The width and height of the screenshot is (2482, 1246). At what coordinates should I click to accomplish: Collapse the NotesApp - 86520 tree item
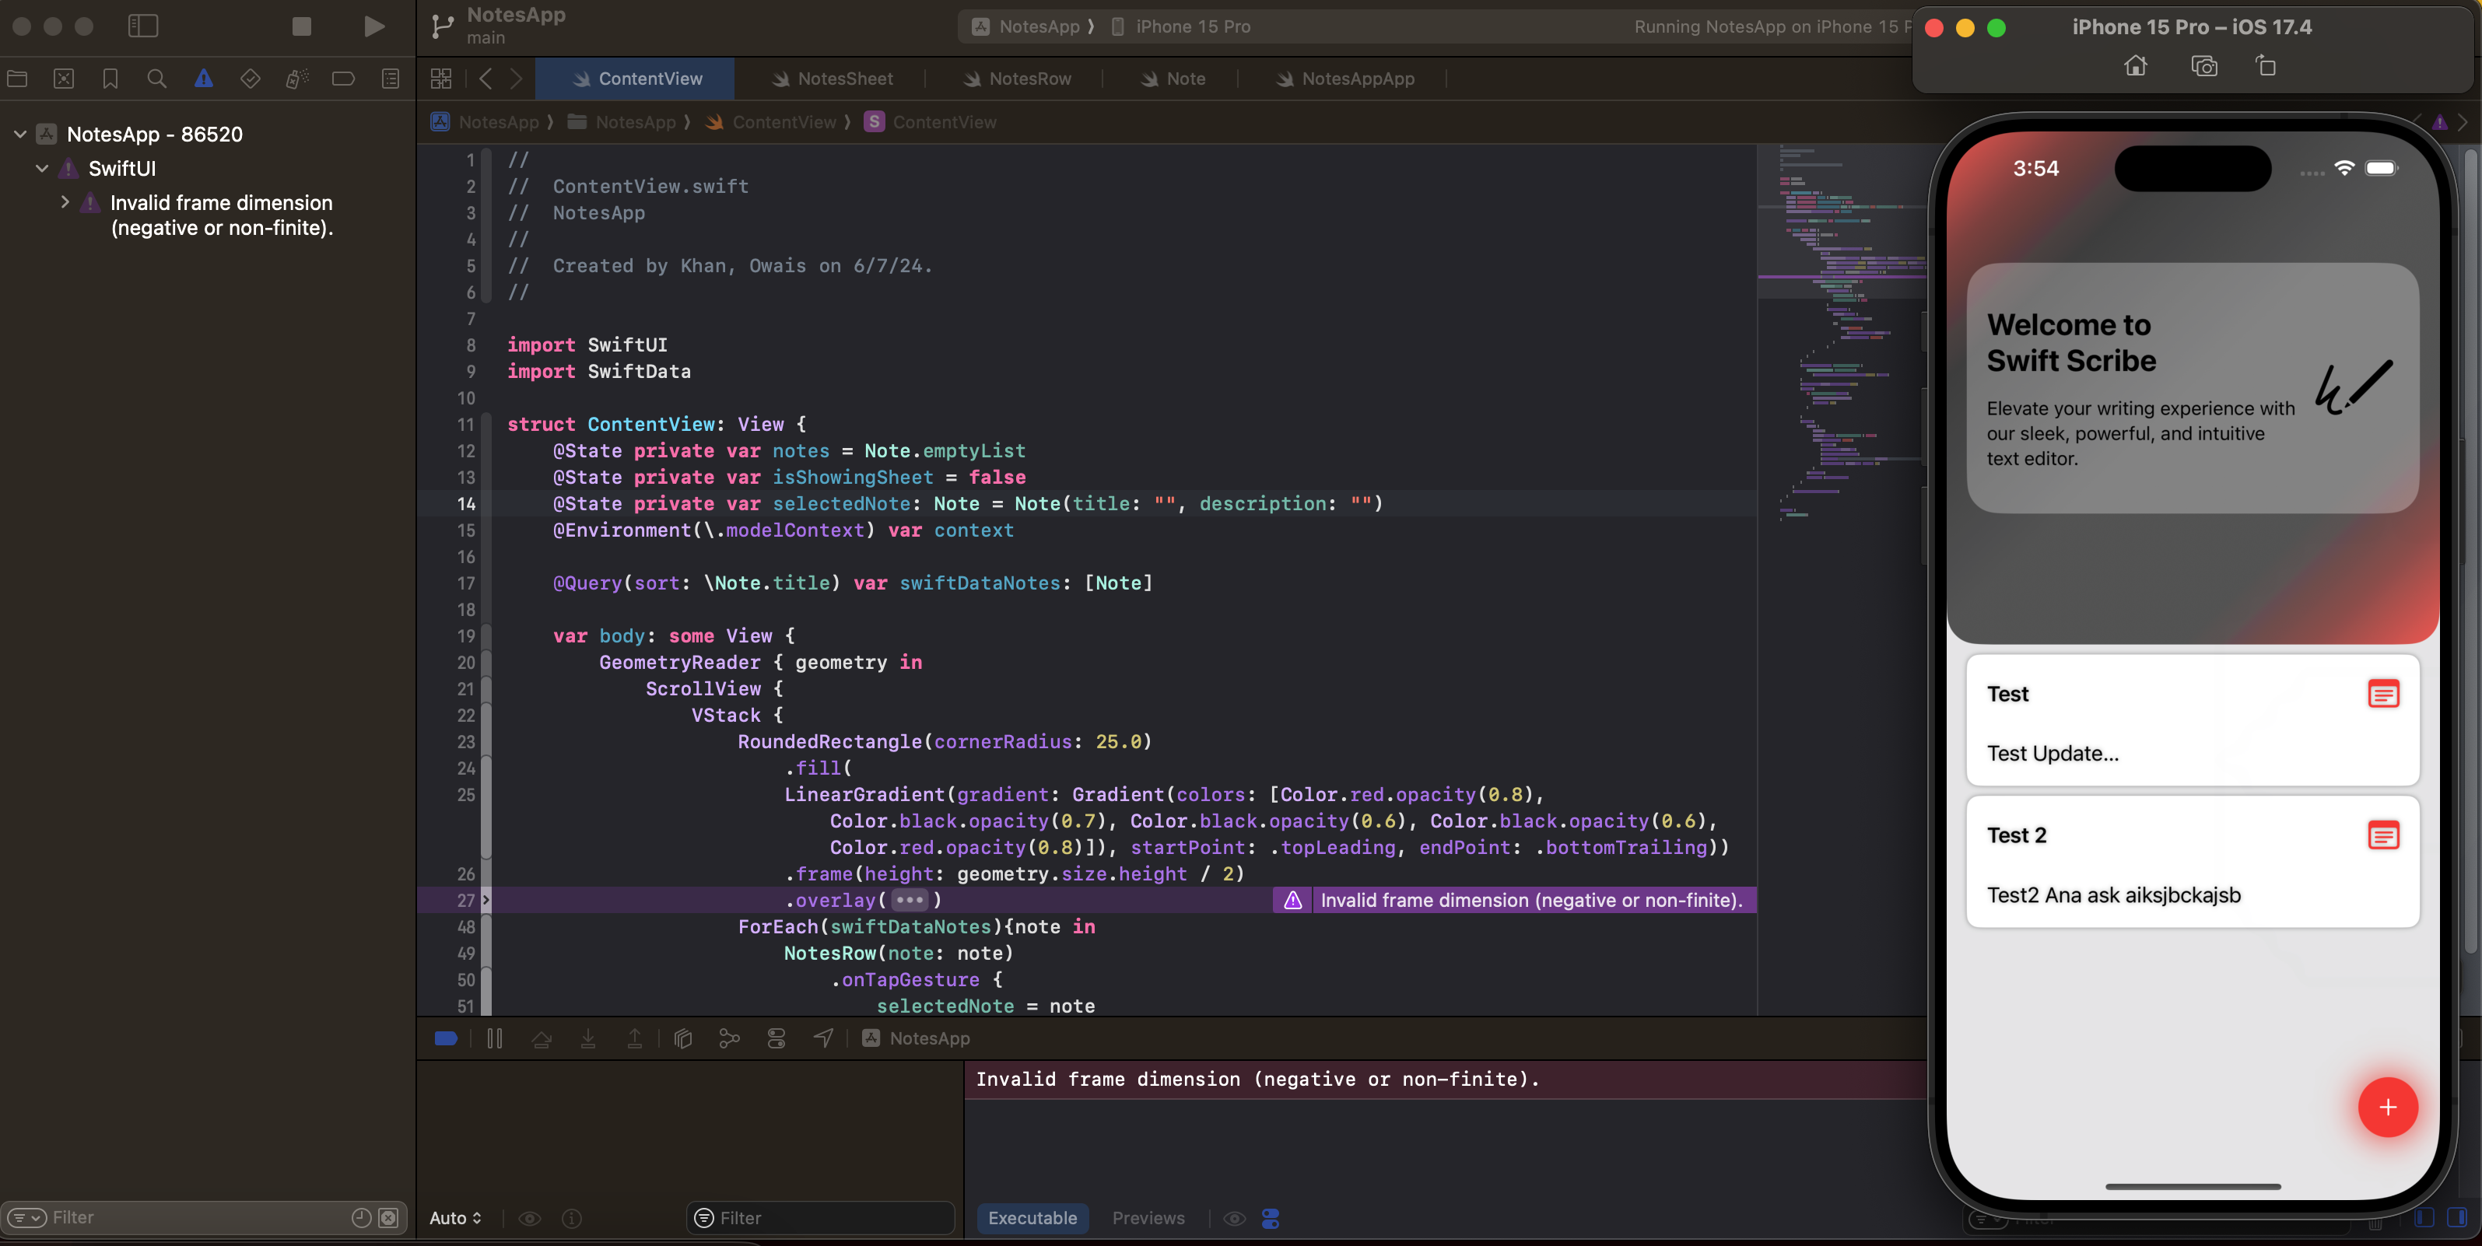[20, 134]
